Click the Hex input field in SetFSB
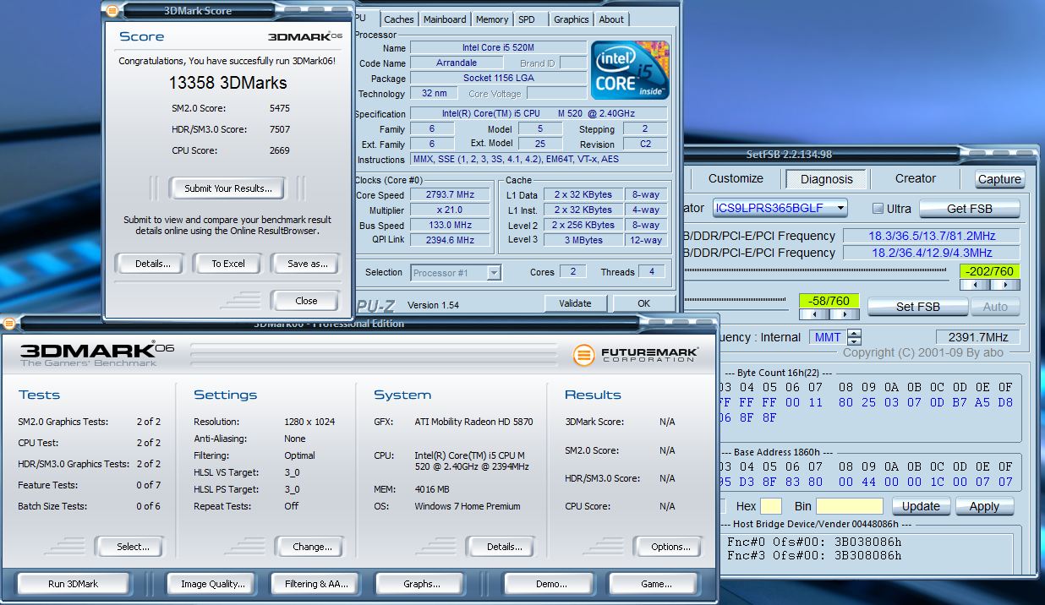The height and width of the screenshot is (605, 1045). tap(771, 506)
